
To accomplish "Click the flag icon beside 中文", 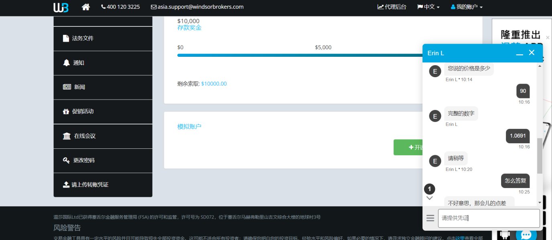I will pyautogui.click(x=420, y=7).
